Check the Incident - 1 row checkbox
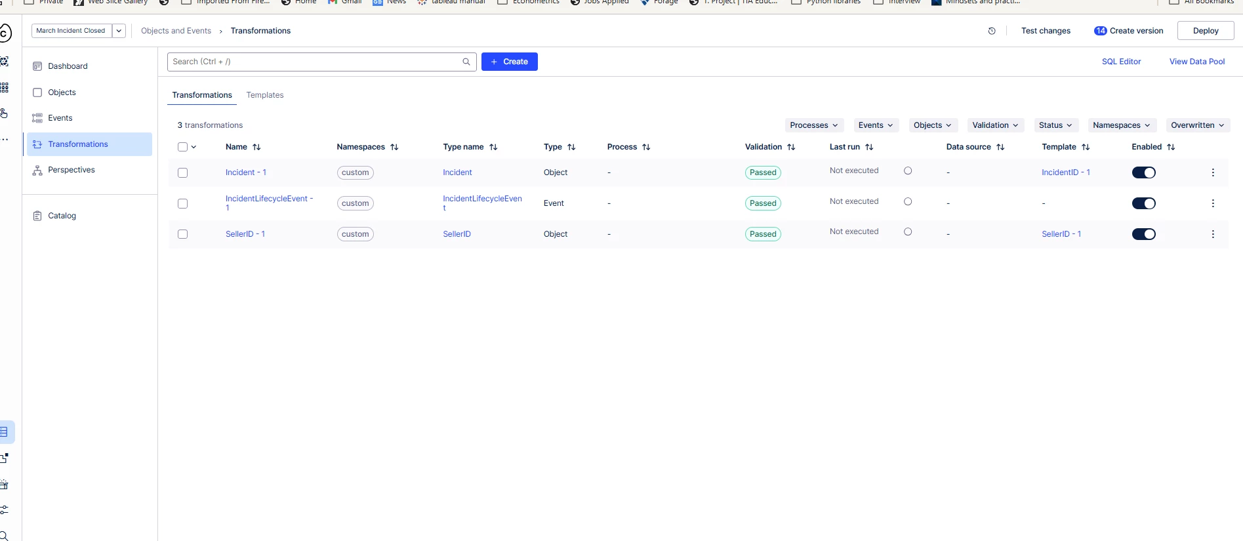This screenshot has height=541, width=1243. (x=182, y=172)
